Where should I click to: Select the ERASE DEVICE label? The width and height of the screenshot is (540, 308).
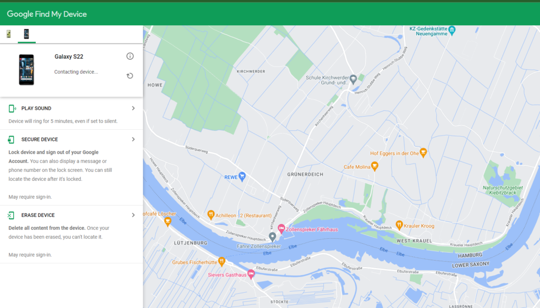38,215
